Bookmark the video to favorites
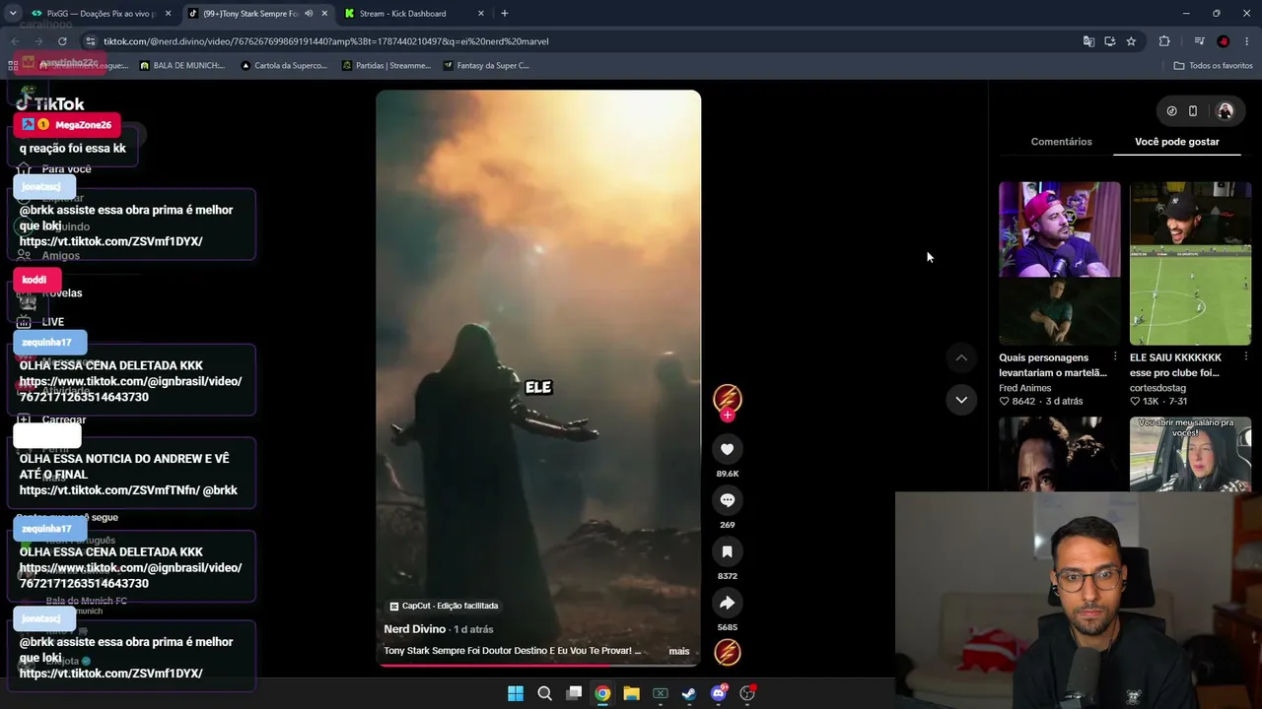This screenshot has height=709, width=1262. click(x=727, y=551)
